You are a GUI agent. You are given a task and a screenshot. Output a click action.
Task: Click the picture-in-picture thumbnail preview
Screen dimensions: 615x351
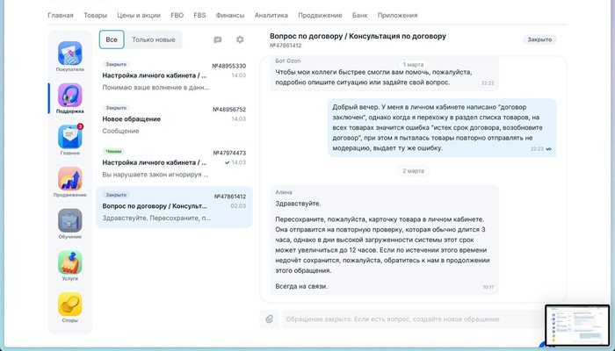tap(576, 326)
